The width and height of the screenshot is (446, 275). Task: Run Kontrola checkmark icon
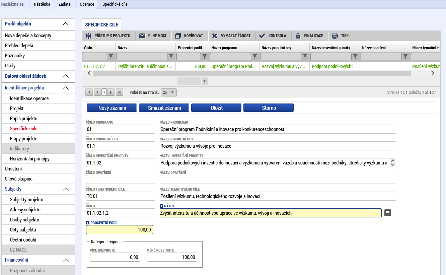pos(262,36)
